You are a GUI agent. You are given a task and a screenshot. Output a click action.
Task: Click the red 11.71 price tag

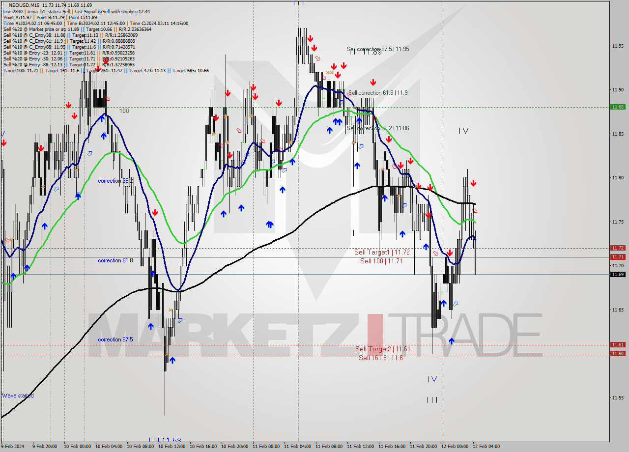coord(618,257)
